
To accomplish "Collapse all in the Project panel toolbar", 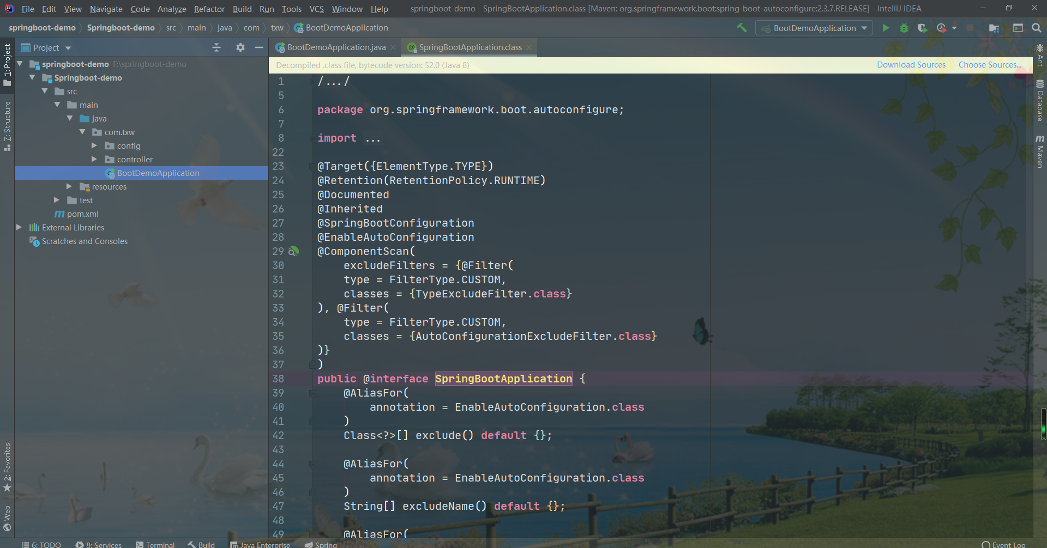I will click(216, 47).
